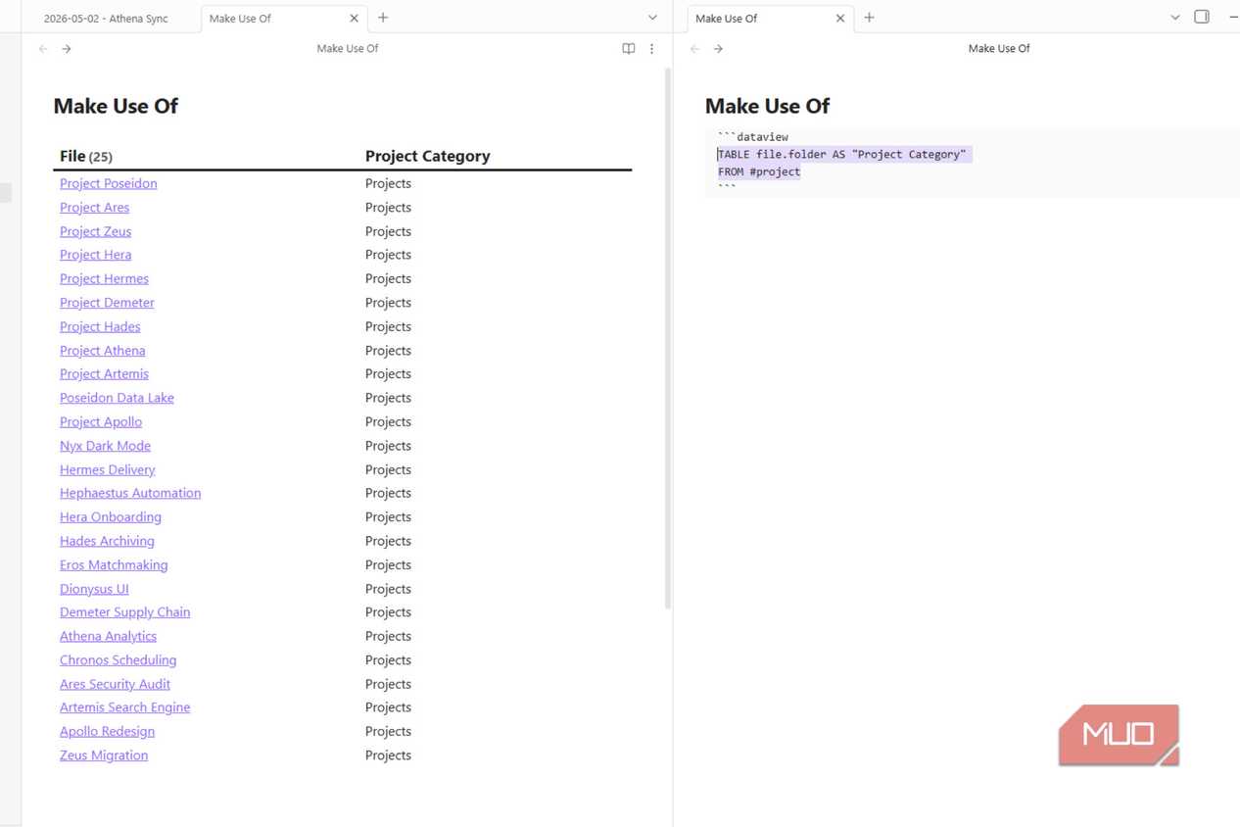Close the right pane Make Use Of tab
The height and width of the screenshot is (827, 1240).
pos(840,19)
